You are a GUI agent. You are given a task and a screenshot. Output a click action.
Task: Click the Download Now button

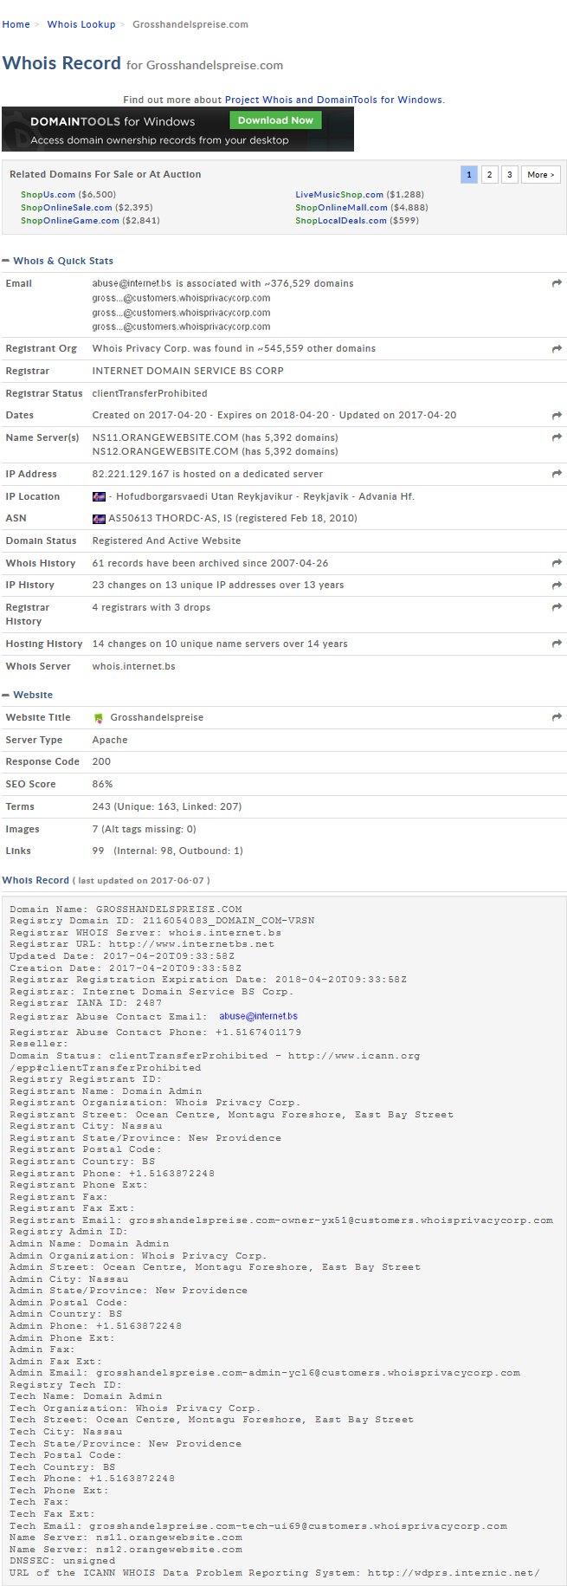(x=275, y=120)
